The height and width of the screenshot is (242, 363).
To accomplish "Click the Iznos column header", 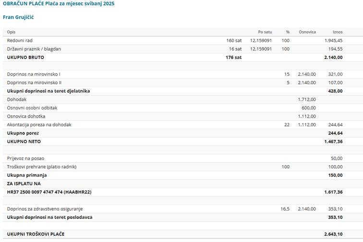I will pyautogui.click(x=338, y=32).
